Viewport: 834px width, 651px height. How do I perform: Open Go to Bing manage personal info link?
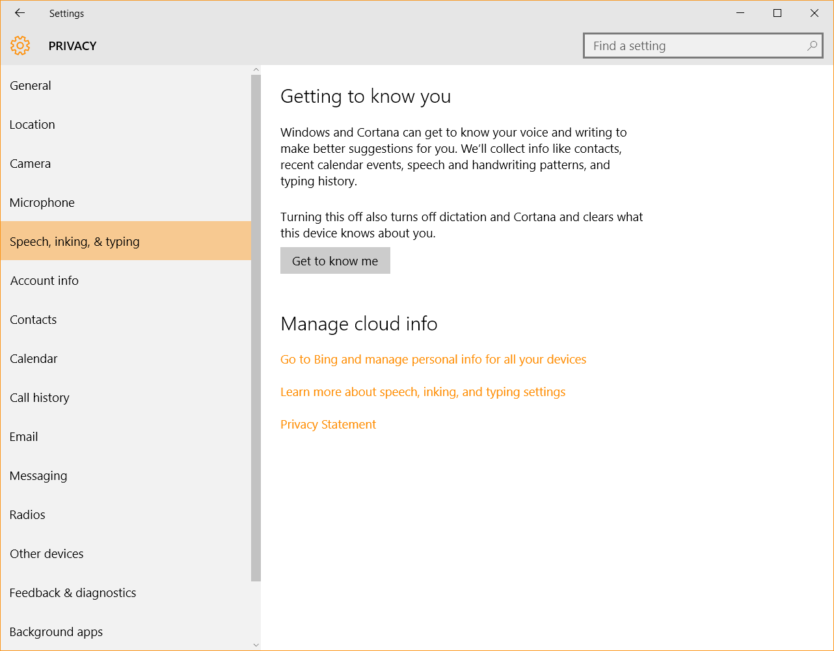tap(433, 359)
